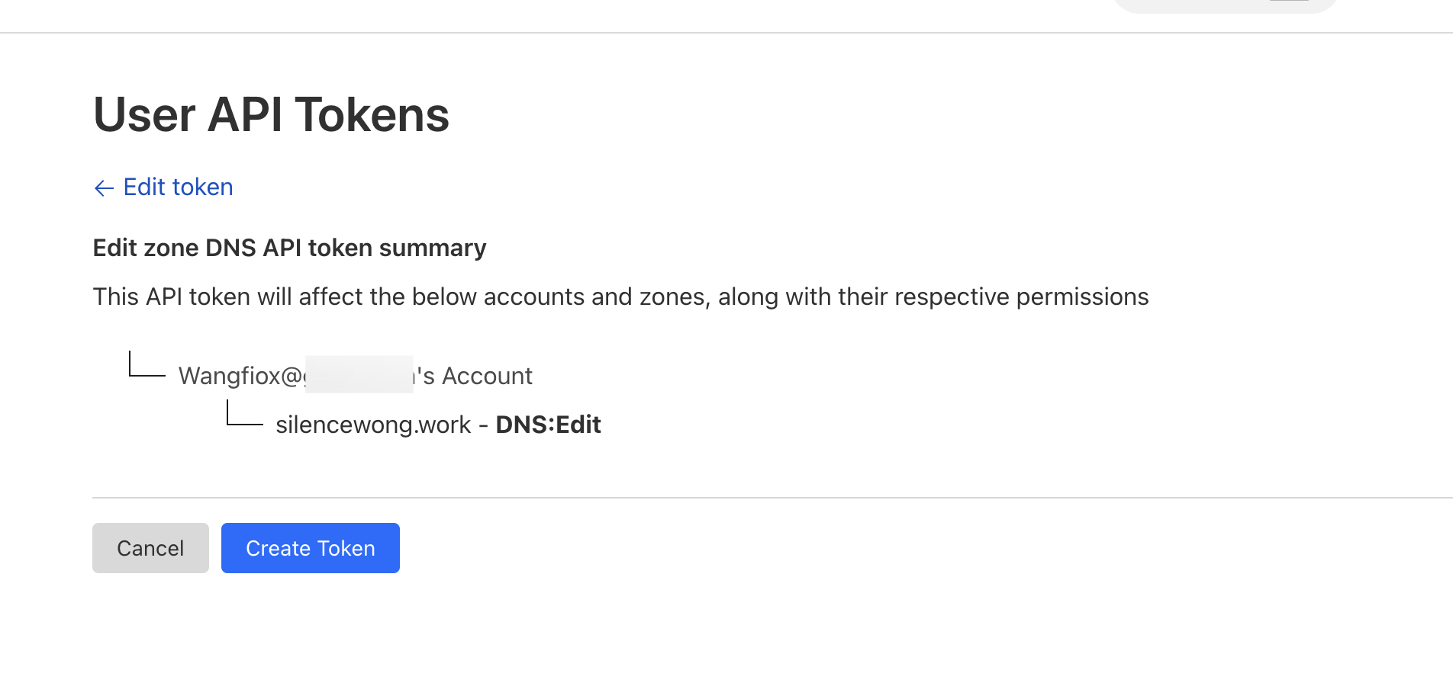
Task: Click the API token description sentence
Action: pyautogui.click(x=620, y=297)
